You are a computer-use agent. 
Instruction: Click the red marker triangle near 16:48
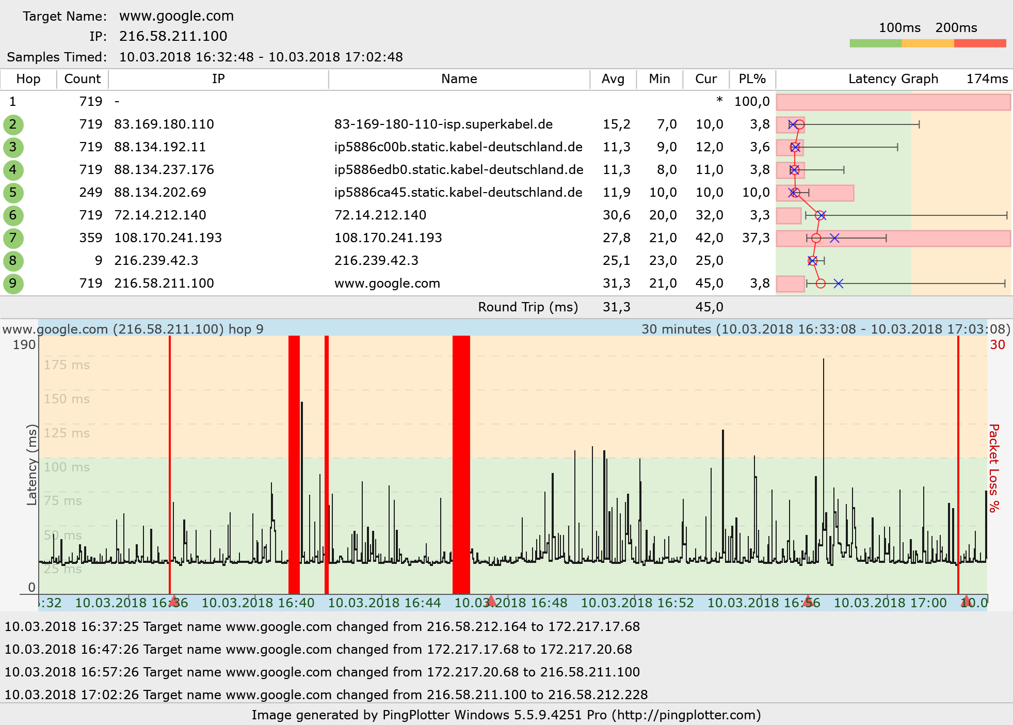point(491,601)
